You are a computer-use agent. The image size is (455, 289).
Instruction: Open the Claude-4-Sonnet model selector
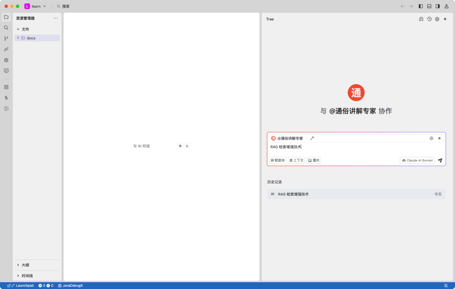pos(417,160)
